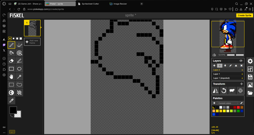Open the Import folder panel
The height and width of the screenshot is (135, 254).
click(x=250, y=93)
